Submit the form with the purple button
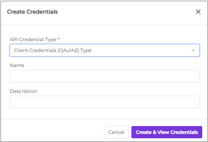Screen dimensions: 208x142 167,132
